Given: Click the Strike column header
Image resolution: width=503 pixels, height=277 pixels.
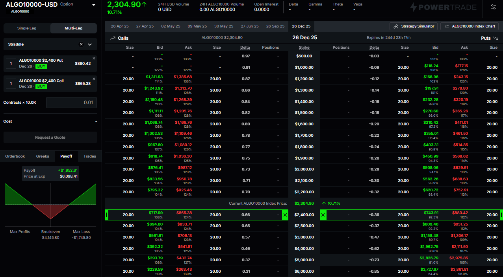Looking at the screenshot, I should pos(304,48).
